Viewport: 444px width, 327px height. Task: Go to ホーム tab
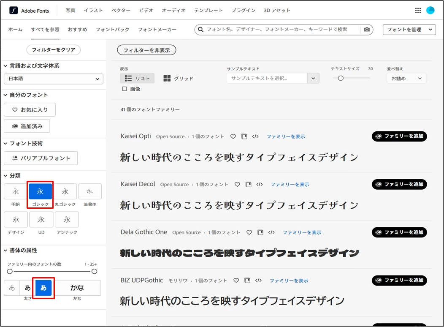(x=15, y=30)
